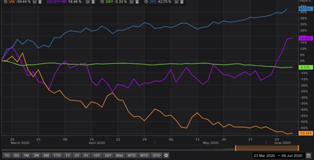Select the YTD time range
The image size is (314, 160).
[57, 155]
